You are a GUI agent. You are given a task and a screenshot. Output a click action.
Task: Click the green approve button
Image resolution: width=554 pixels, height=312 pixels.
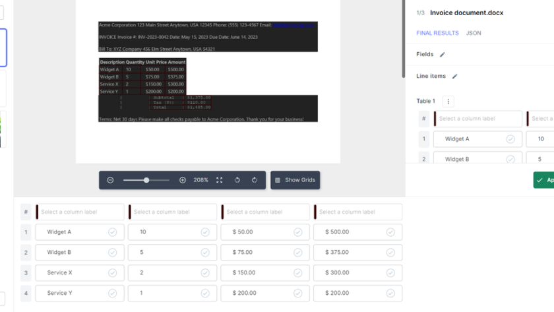tap(544, 180)
